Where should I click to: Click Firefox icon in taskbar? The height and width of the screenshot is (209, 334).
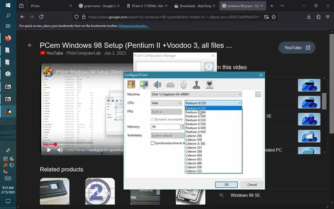point(8,38)
